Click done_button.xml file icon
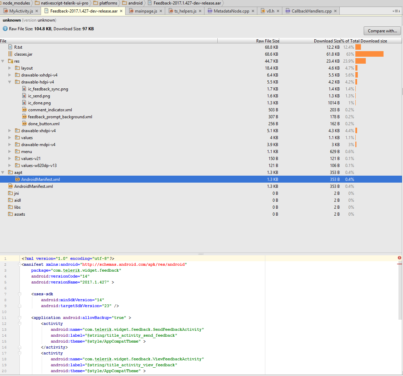Image resolution: width=403 pixels, height=376 pixels. [x=24, y=123]
